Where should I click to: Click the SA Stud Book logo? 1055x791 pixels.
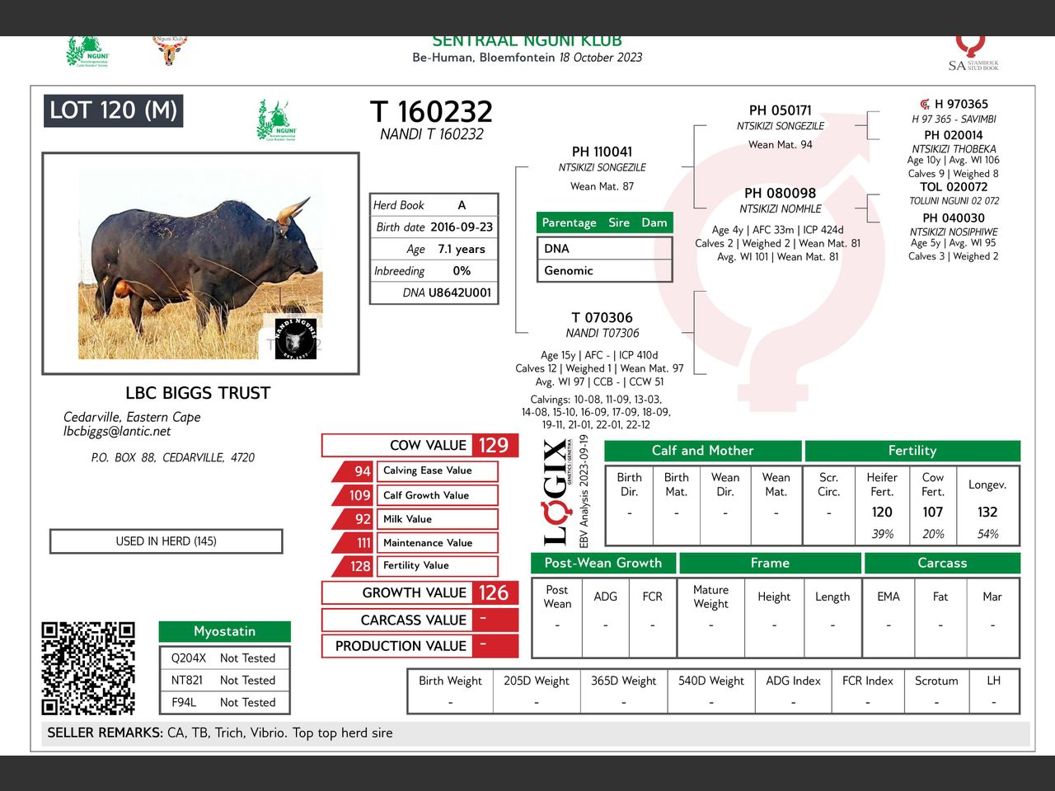973,54
